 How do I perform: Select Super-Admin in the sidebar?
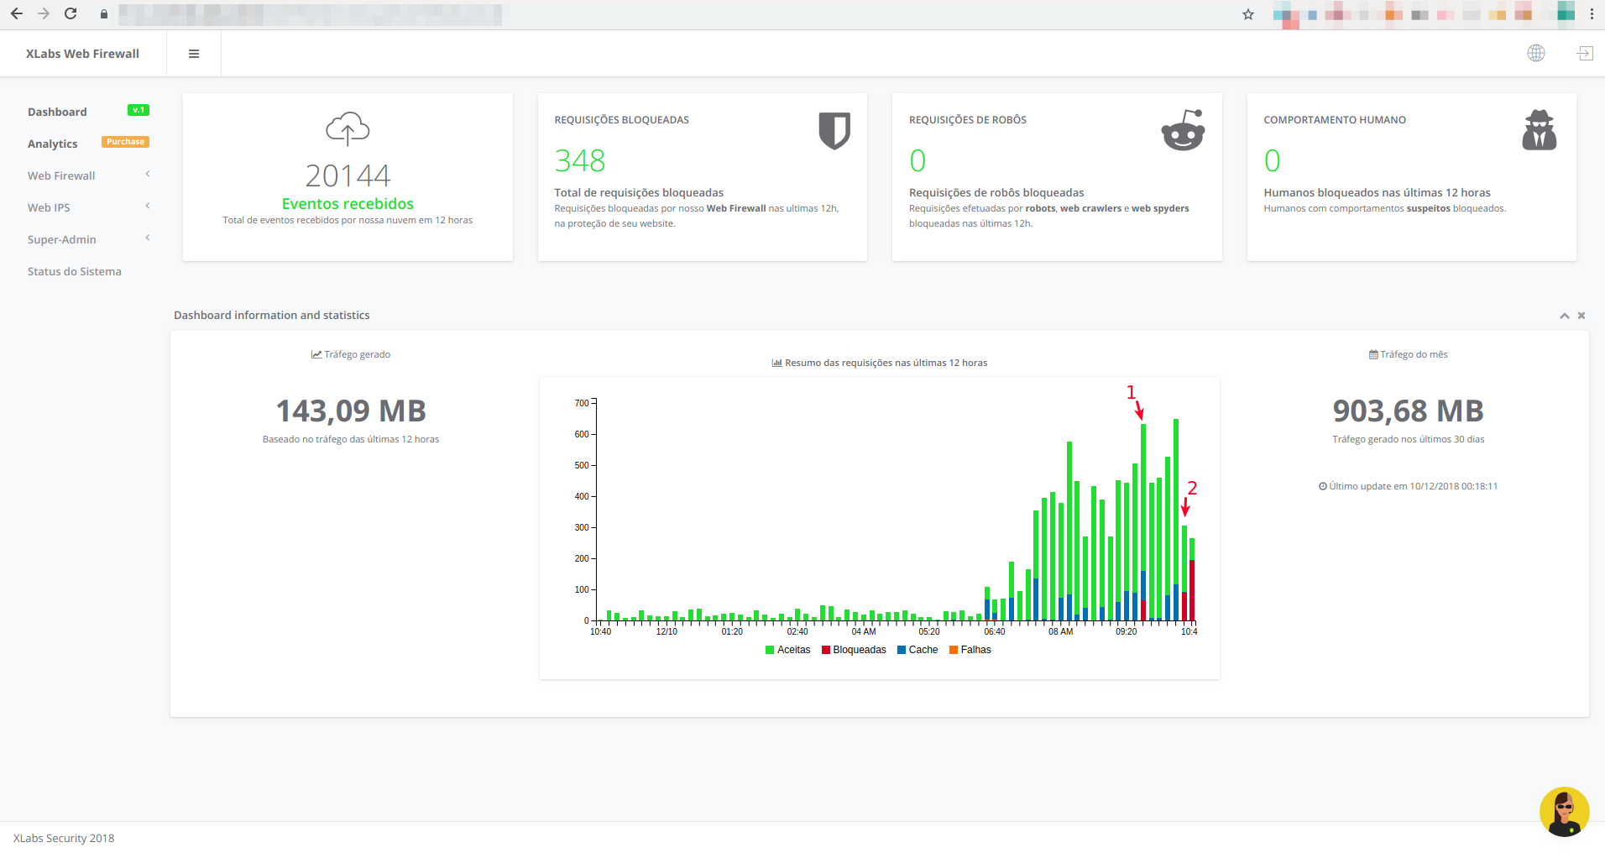pyautogui.click(x=62, y=239)
